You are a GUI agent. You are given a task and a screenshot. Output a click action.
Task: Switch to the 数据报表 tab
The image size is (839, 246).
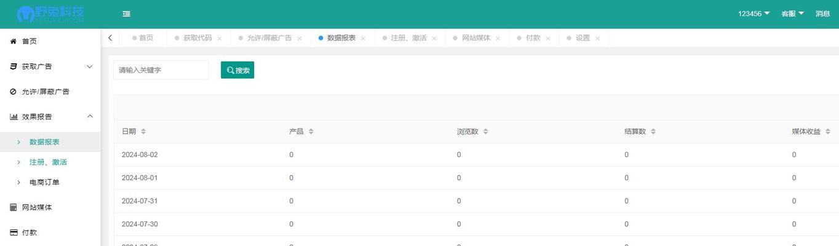coord(341,38)
